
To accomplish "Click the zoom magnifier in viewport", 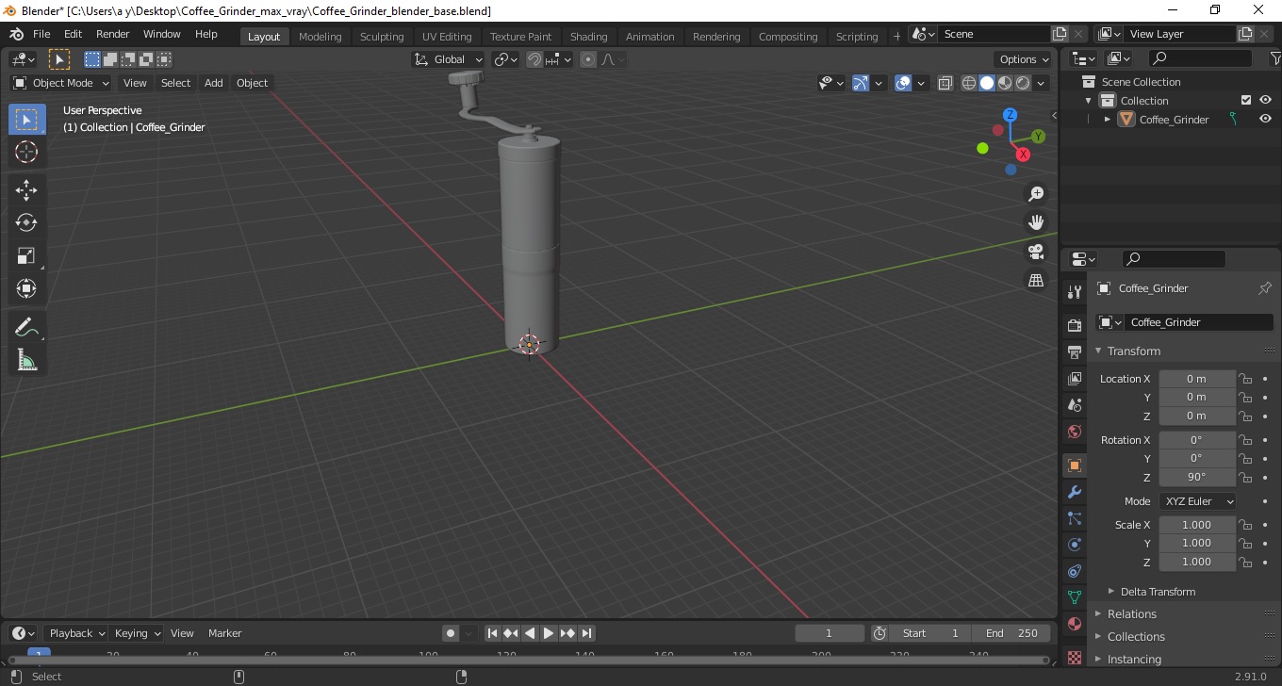I will pyautogui.click(x=1036, y=193).
